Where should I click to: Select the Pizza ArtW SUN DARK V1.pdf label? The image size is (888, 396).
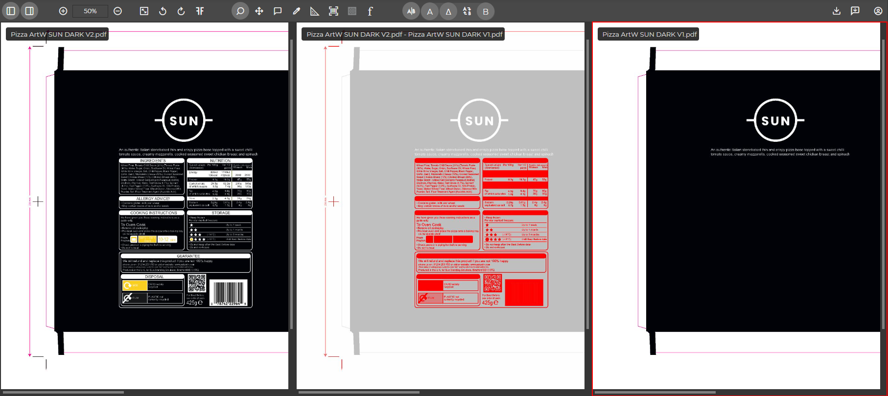click(x=649, y=34)
